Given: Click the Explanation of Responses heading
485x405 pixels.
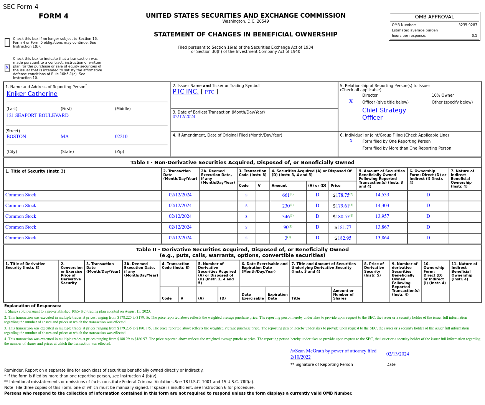Looking at the screenshot, I should point(33,306).
